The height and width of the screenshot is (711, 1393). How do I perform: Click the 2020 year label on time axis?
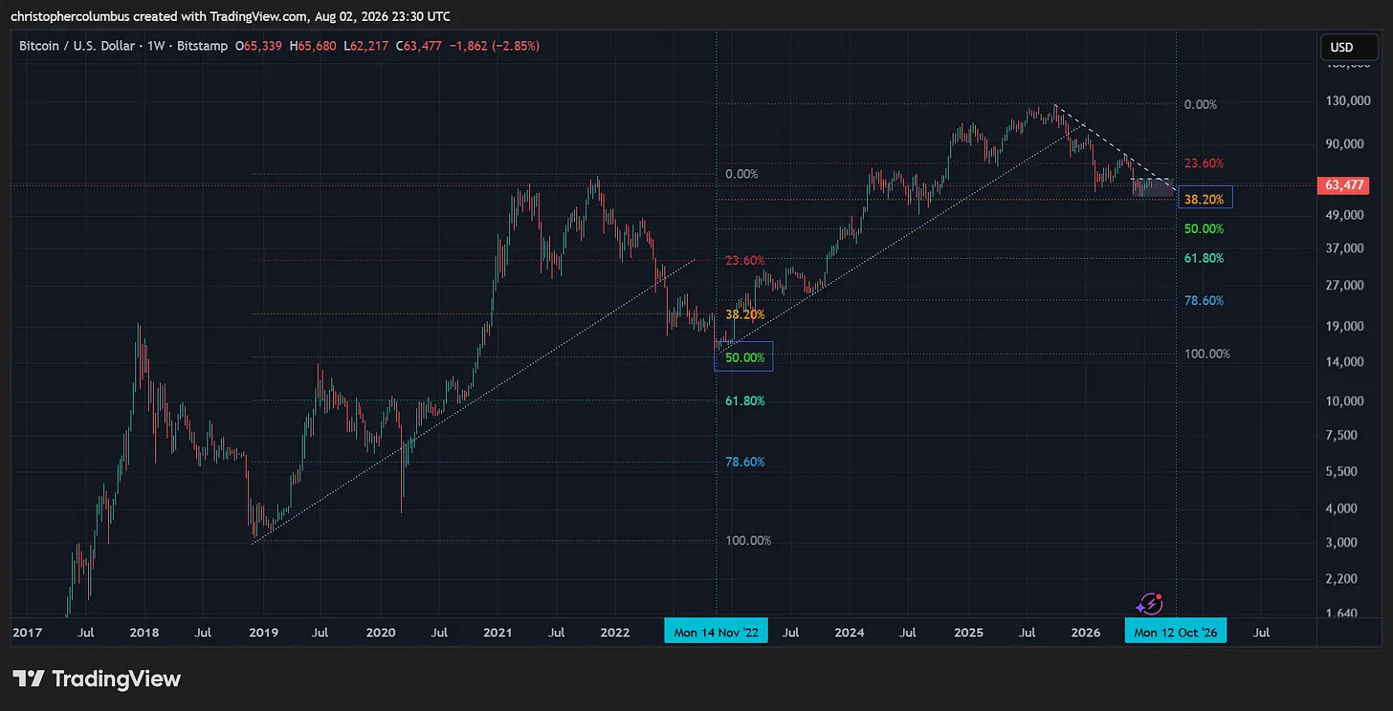tap(381, 632)
